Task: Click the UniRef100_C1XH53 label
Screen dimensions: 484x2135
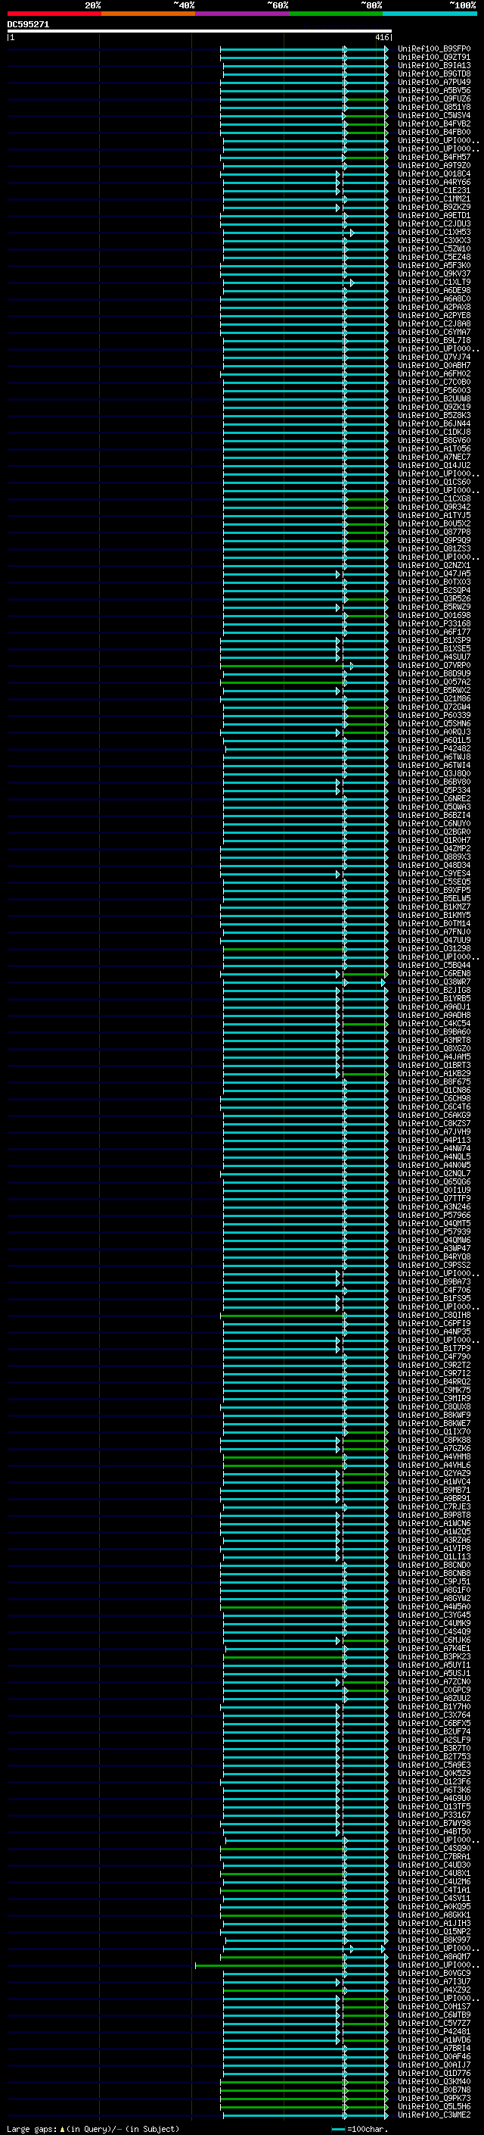Action: 433,232
